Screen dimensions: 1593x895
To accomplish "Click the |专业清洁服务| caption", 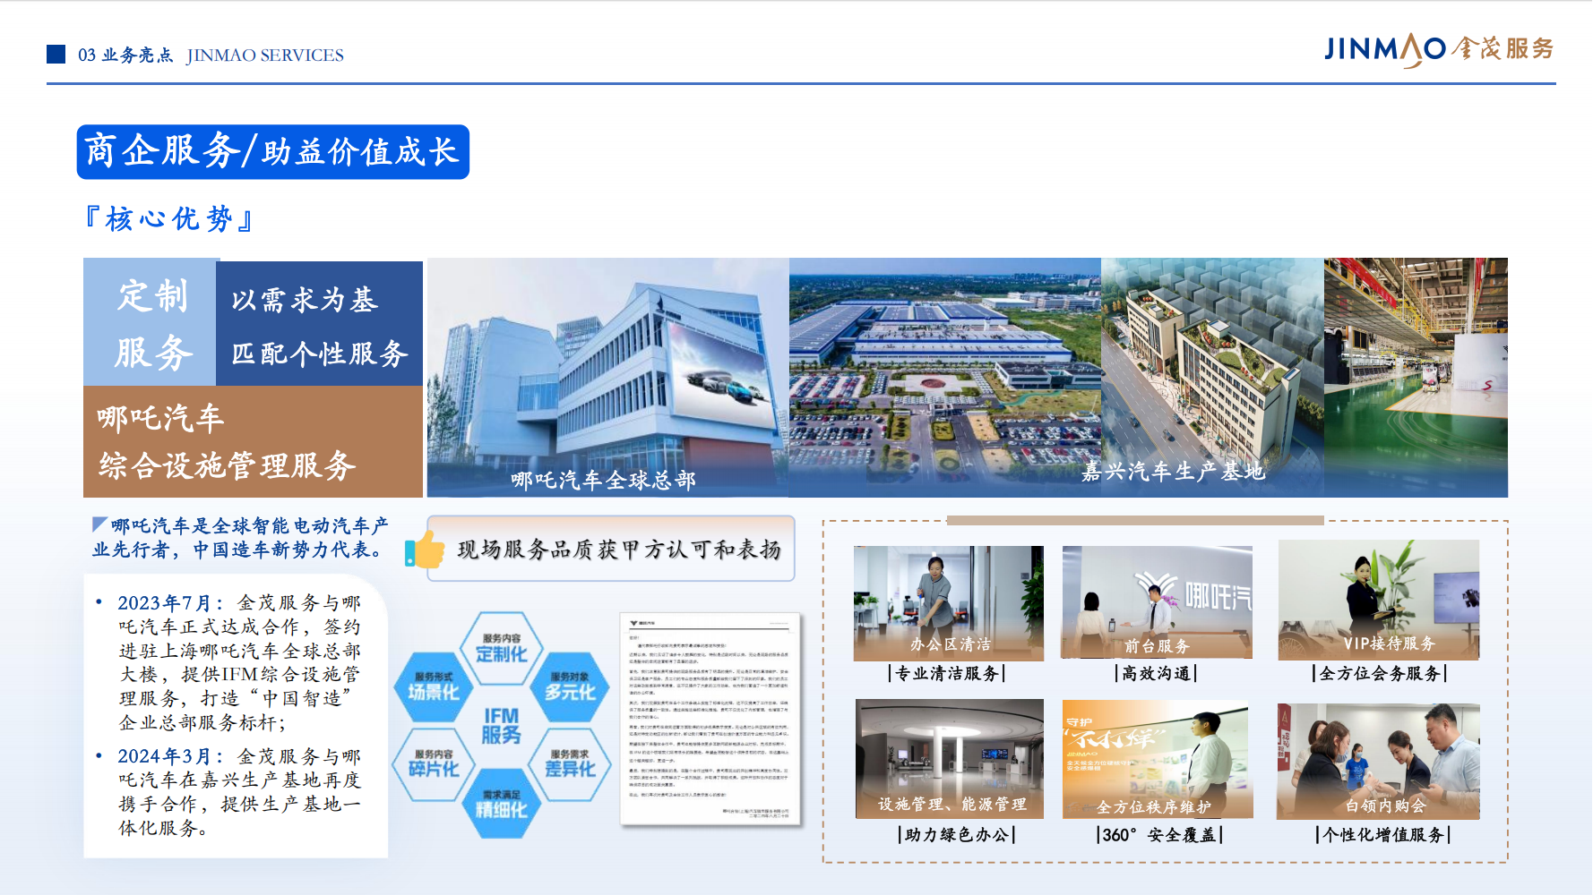I will pos(947,673).
